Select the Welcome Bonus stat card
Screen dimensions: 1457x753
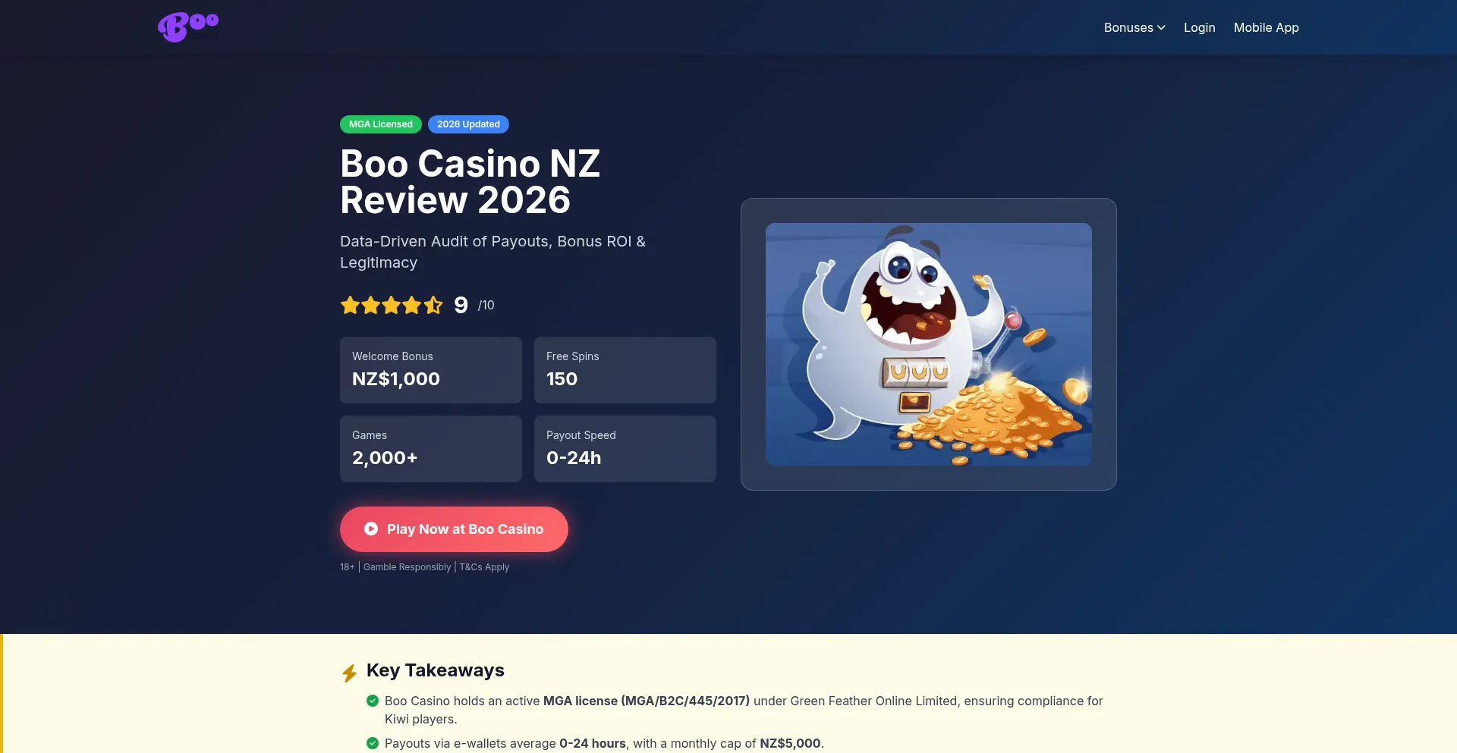(x=430, y=370)
